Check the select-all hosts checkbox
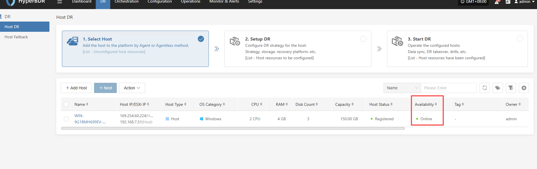The image size is (537, 169). tap(66, 104)
